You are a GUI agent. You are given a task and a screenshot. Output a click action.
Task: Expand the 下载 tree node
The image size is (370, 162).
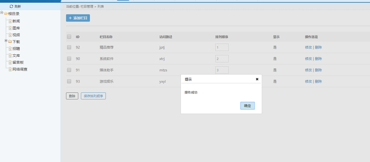pyautogui.click(x=6, y=41)
